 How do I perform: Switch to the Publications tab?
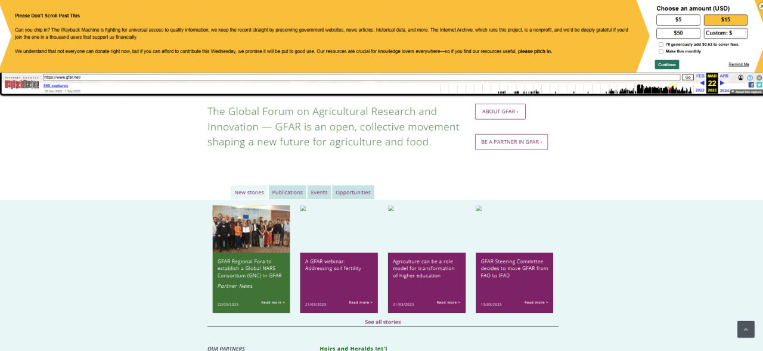coord(287,192)
